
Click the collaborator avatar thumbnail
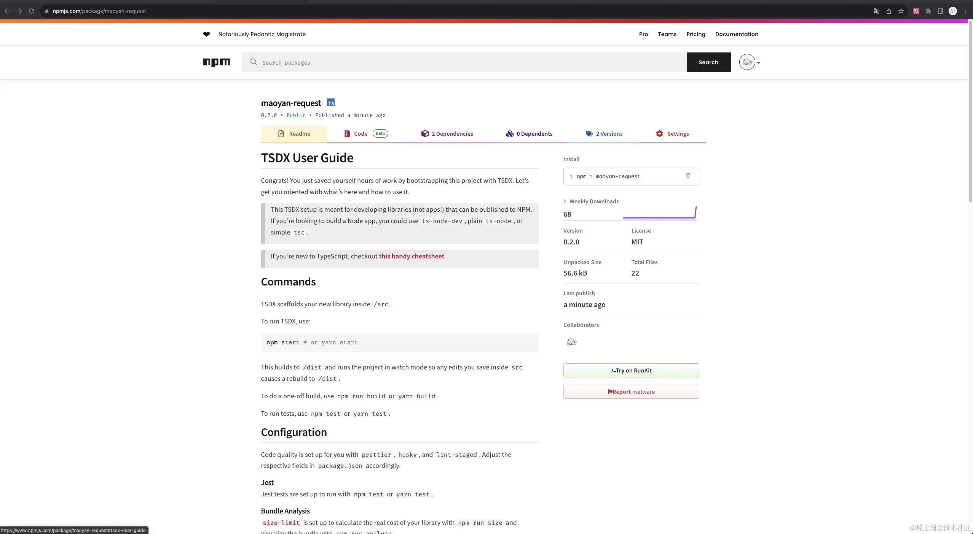click(571, 342)
